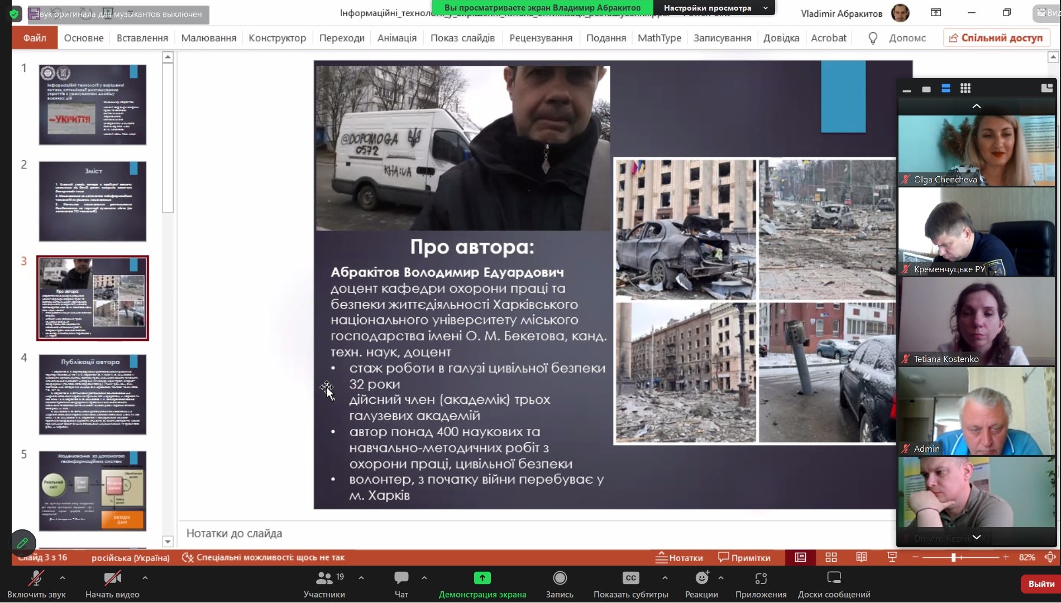This screenshot has width=1061, height=603.
Task: Click the Нотатки до слайда notes field
Action: (536, 534)
